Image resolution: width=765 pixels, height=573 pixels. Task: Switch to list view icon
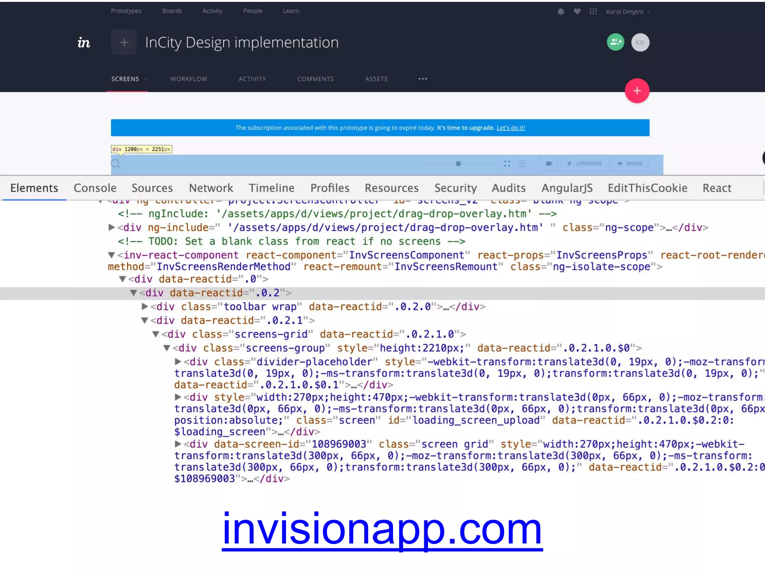pyautogui.click(x=522, y=163)
